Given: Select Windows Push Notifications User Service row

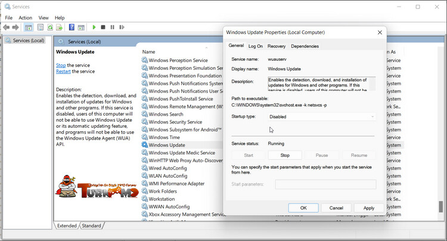Looking at the screenshot, I should (x=182, y=91).
